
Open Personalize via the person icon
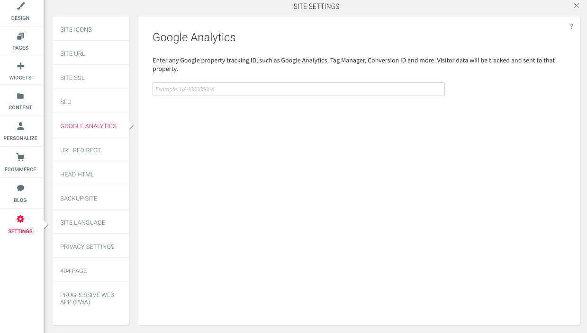[x=20, y=126]
